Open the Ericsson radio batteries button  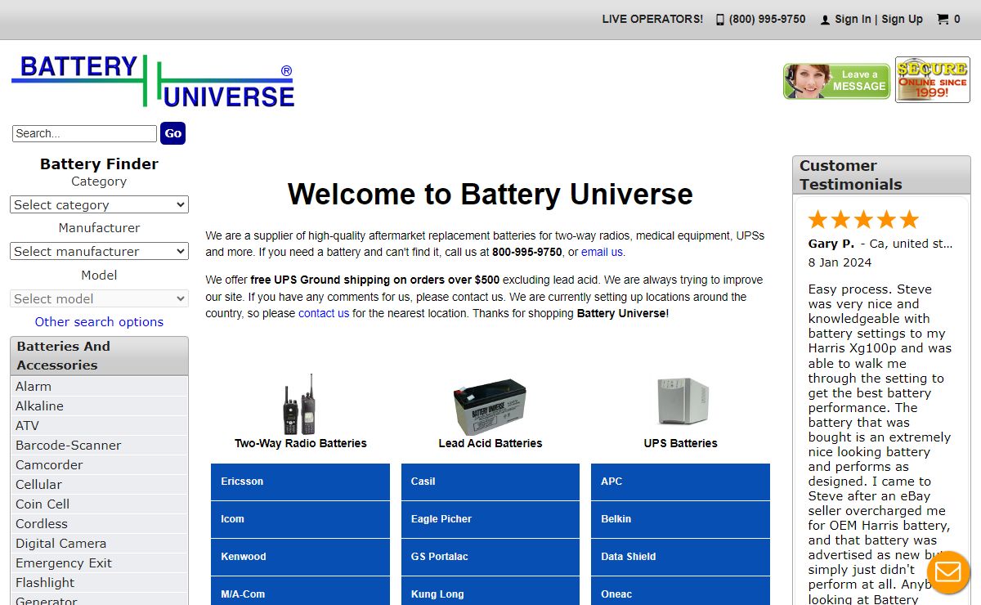click(x=300, y=482)
